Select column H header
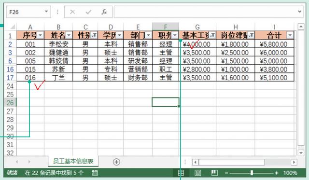 click(x=236, y=27)
